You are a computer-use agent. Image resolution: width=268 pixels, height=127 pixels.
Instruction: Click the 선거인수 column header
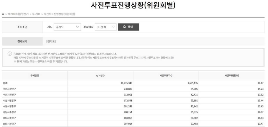pos(100,76)
